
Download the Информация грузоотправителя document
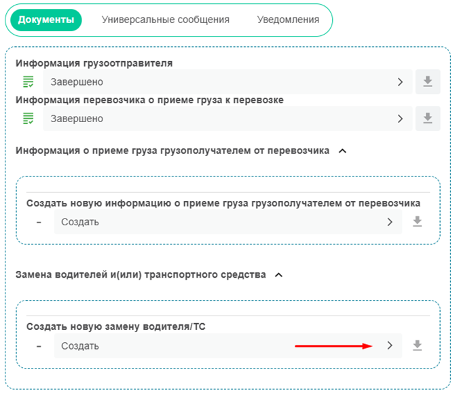pyautogui.click(x=427, y=81)
